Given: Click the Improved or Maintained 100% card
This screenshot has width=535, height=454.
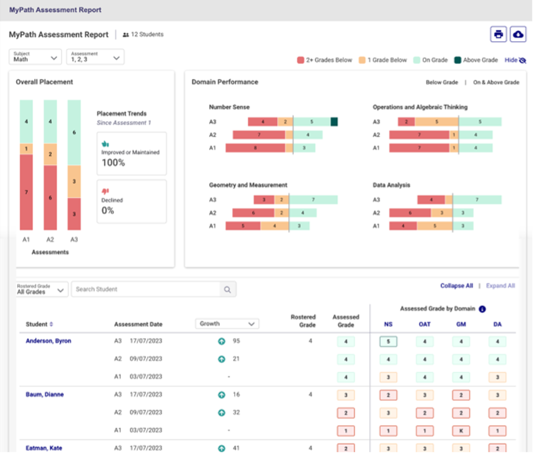Looking at the screenshot, I should coord(132,154).
